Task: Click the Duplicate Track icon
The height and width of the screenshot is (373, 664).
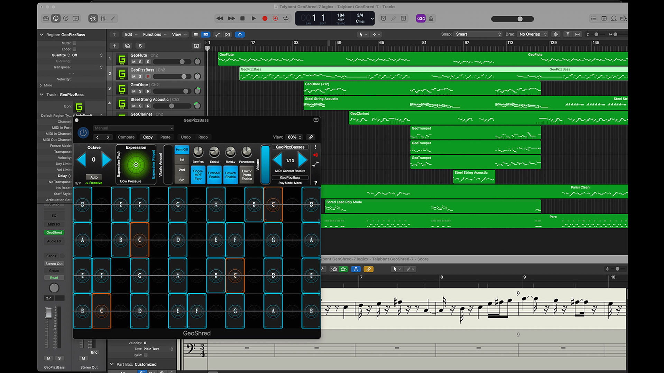Action: click(x=127, y=46)
